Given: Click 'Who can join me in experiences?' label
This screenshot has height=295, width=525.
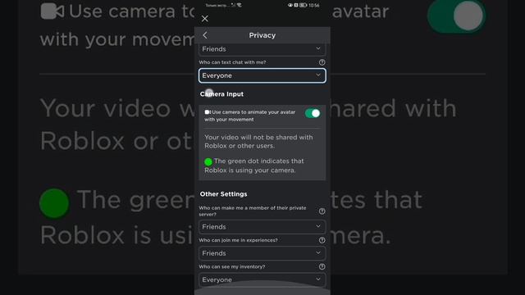Looking at the screenshot, I should tap(238, 240).
